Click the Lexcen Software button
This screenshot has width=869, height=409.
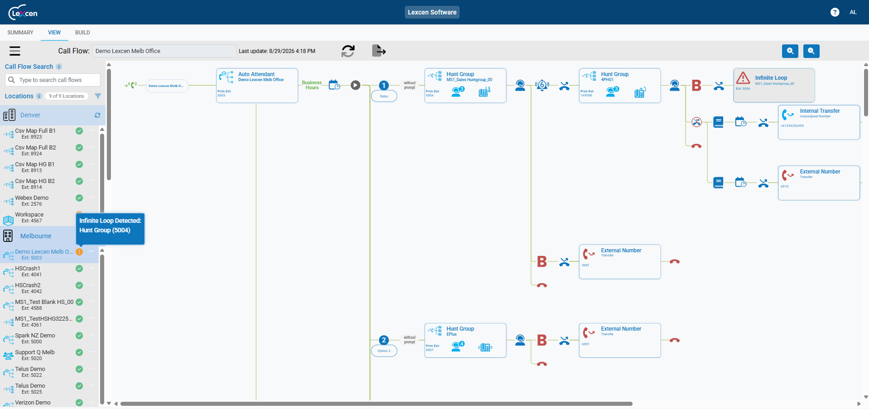pyautogui.click(x=432, y=12)
